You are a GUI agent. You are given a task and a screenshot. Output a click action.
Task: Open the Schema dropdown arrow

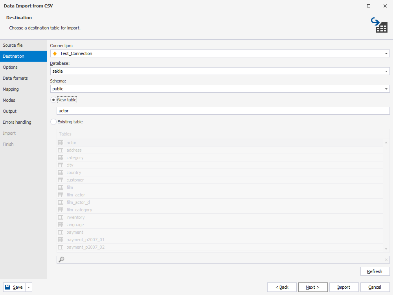click(386, 89)
